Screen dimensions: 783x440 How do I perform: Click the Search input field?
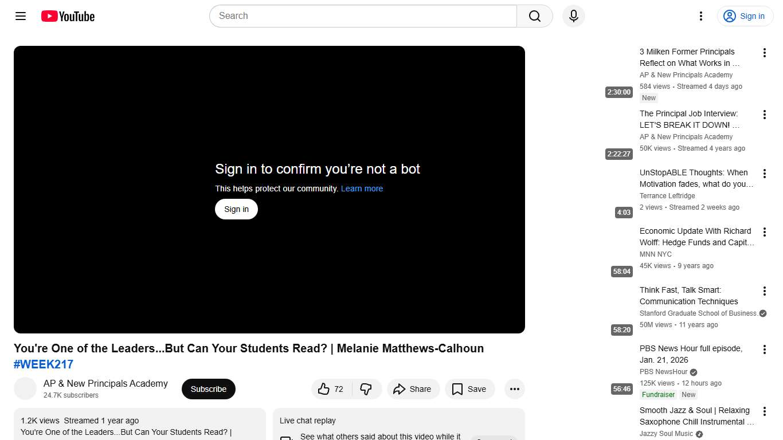(363, 16)
